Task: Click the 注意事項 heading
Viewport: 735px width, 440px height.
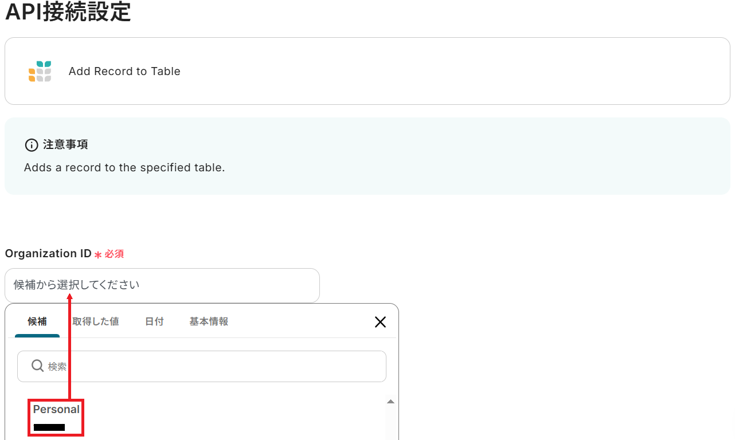Action: 65,145
